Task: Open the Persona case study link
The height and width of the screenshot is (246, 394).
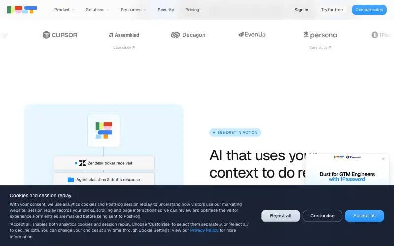Action: pos(321,47)
